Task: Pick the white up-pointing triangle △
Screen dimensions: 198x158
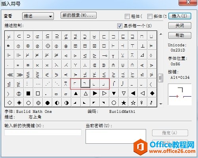Action: pyautogui.click(x=86, y=93)
